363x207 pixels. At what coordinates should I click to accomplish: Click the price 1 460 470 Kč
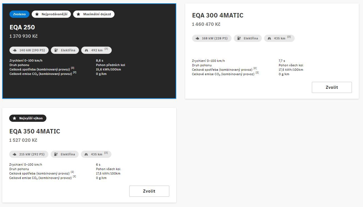pyautogui.click(x=206, y=24)
